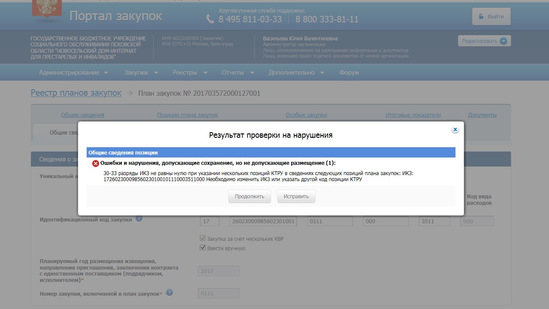Expand the Реестры menu
This screenshot has width=549, height=309.
pos(190,73)
